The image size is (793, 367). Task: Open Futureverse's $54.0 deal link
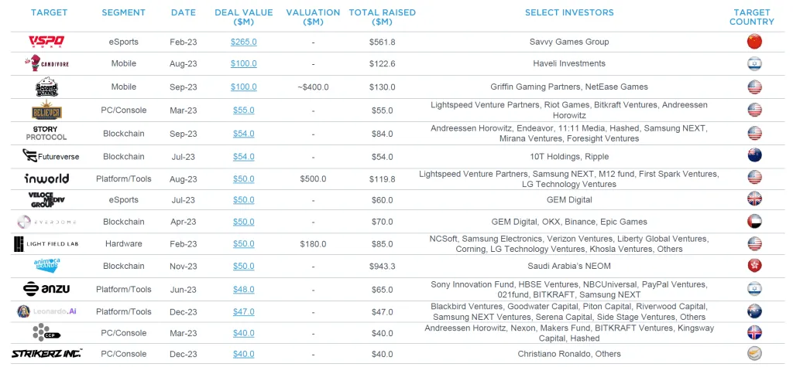tap(243, 157)
